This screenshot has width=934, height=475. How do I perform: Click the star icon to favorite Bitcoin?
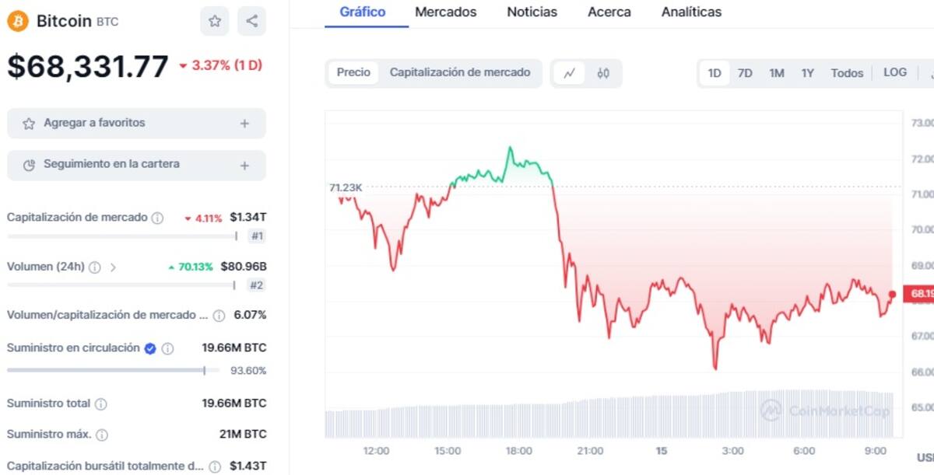pos(215,21)
